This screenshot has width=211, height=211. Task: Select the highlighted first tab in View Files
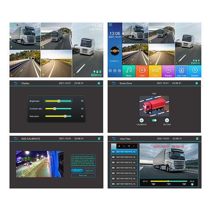point(114,146)
